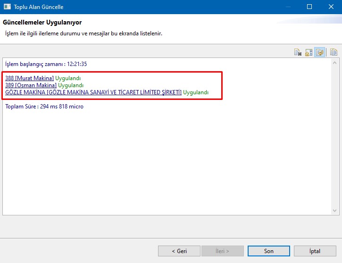Toggle the scroll lock icon
This screenshot has width=342, height=263.
(309, 52)
